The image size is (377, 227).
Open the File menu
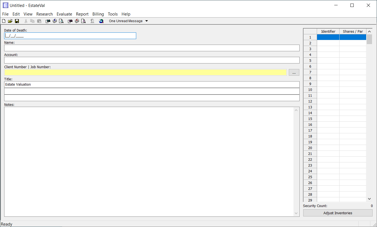(5, 14)
